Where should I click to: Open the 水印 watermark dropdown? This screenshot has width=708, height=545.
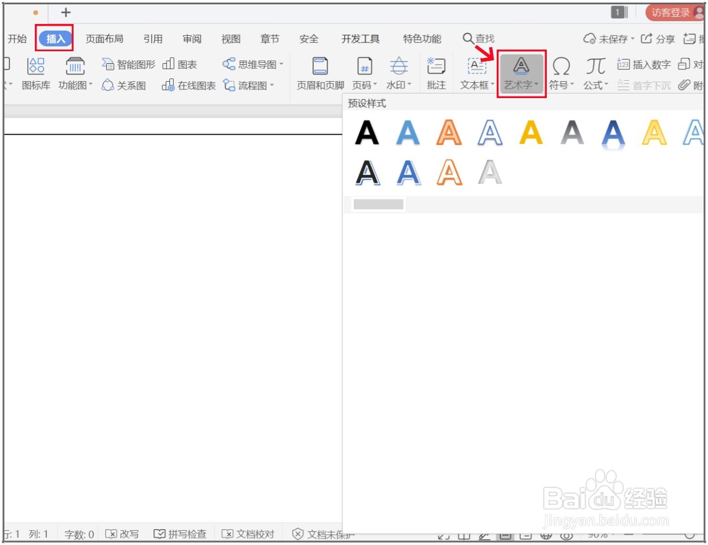pyautogui.click(x=399, y=74)
